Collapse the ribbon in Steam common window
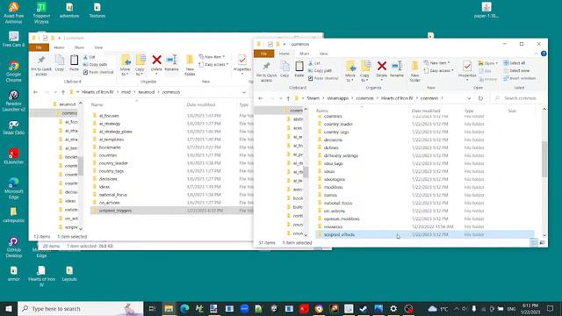This screenshot has width=562, height=316. (537, 54)
